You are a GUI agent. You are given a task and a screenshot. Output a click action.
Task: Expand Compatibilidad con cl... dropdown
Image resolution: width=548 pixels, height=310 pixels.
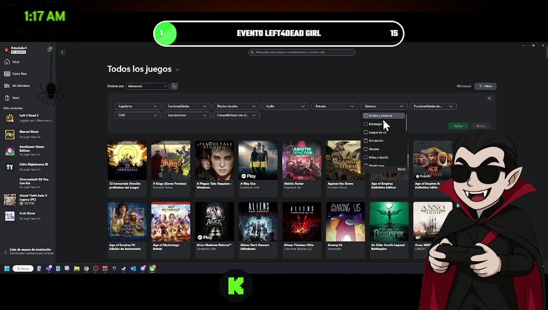click(236, 115)
